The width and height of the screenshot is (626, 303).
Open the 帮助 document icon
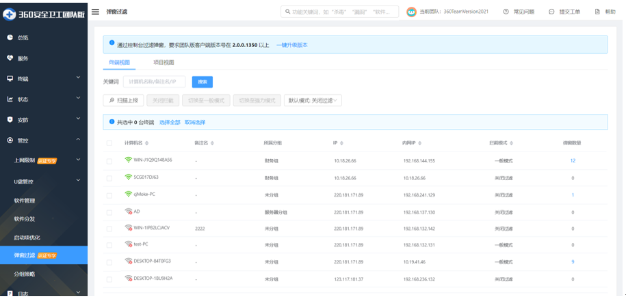point(597,12)
